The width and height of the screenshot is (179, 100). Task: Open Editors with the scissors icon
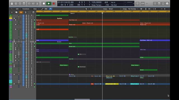37,4
